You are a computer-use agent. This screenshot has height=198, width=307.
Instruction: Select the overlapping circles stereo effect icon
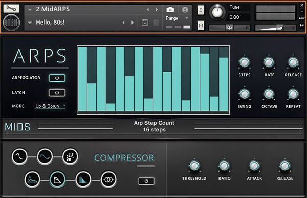coord(108,179)
